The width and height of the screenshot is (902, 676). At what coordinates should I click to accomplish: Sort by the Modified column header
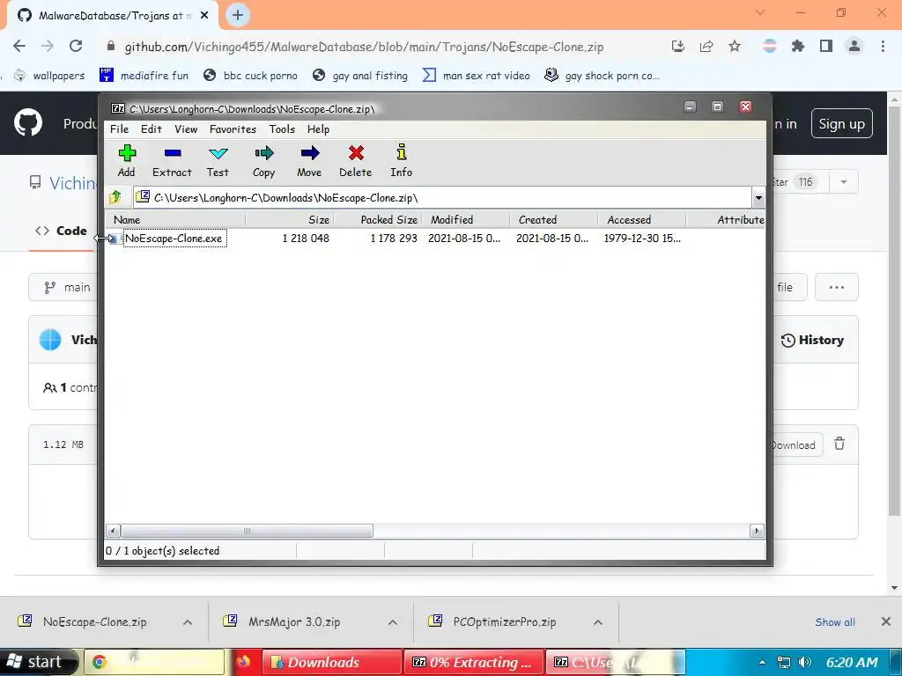(x=465, y=219)
